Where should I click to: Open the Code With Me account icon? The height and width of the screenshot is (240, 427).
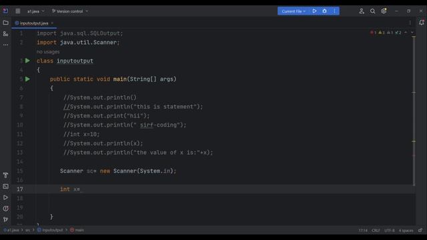(x=362, y=11)
